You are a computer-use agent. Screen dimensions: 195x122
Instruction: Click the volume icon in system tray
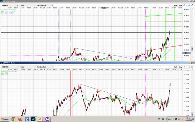[x=173, y=119]
